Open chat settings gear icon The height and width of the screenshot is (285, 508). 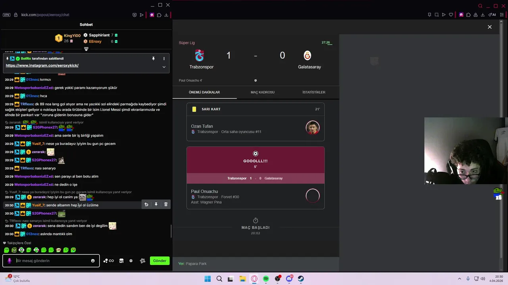point(131,260)
